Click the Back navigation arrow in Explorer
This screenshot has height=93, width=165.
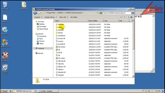pos(35,13)
